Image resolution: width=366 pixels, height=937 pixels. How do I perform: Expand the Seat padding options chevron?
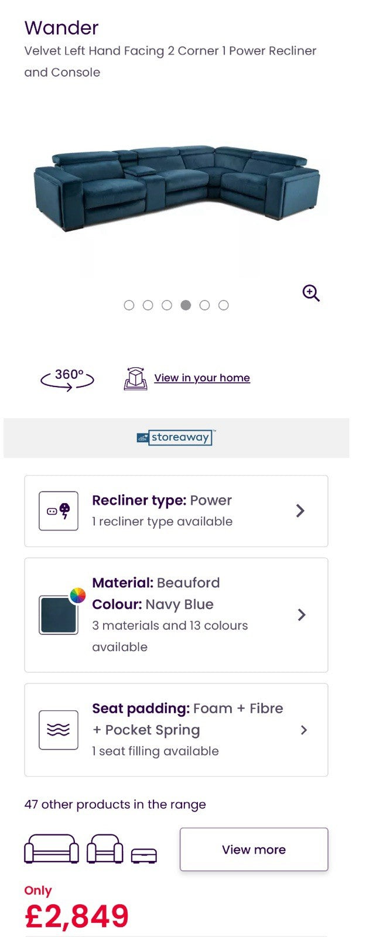point(303,730)
